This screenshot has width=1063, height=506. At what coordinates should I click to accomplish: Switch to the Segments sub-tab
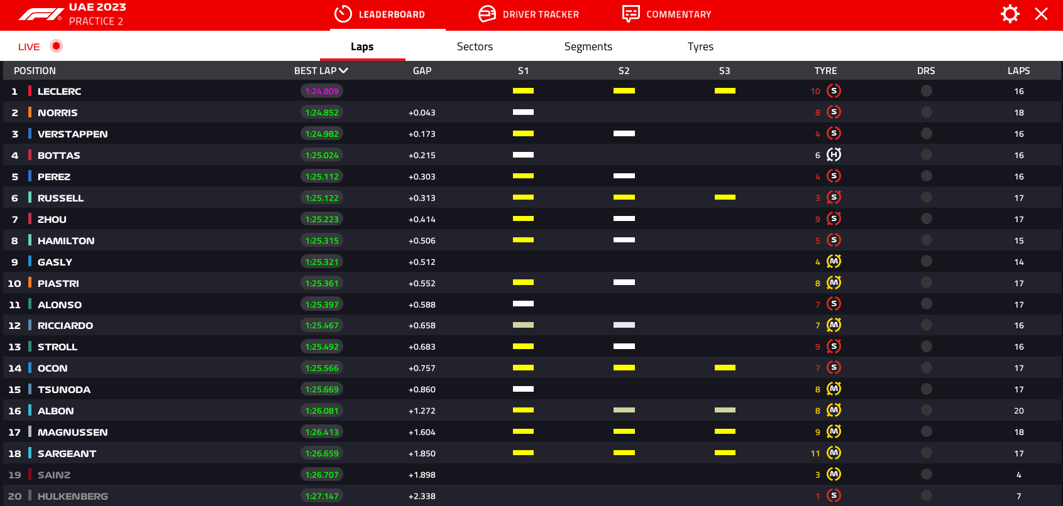click(588, 46)
